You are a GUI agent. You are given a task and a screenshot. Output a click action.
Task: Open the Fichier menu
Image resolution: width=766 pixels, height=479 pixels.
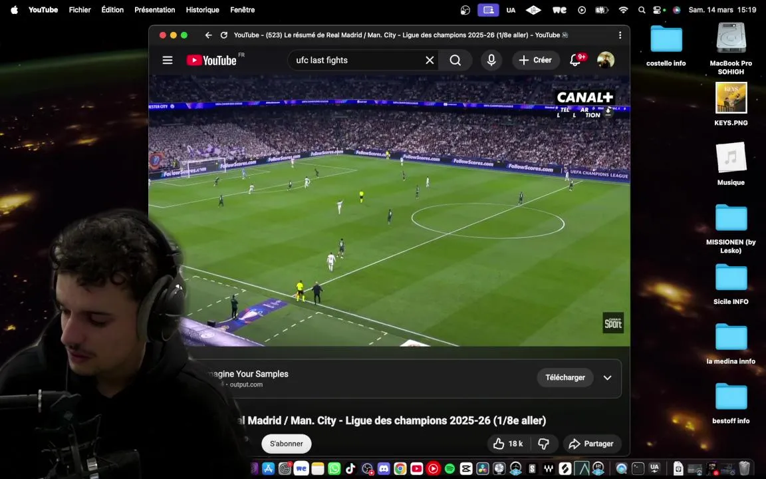click(80, 10)
